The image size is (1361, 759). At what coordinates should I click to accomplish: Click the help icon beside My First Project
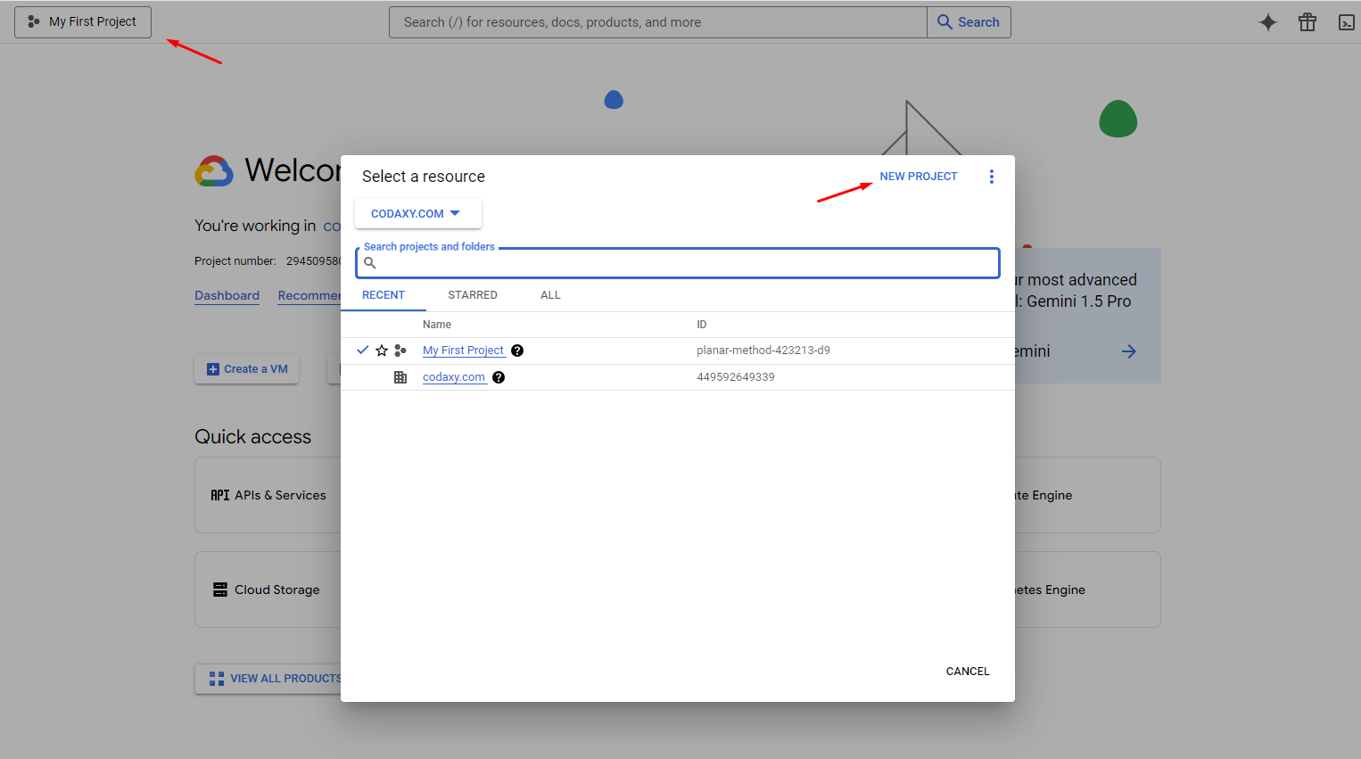[x=517, y=350]
